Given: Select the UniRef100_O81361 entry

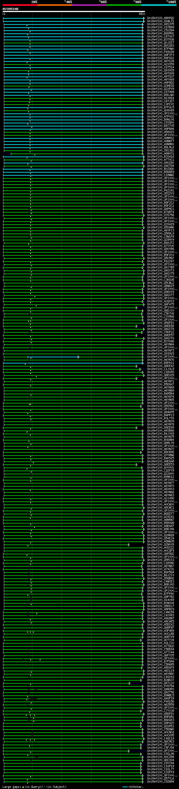Looking at the screenshot, I should [x=161, y=150].
